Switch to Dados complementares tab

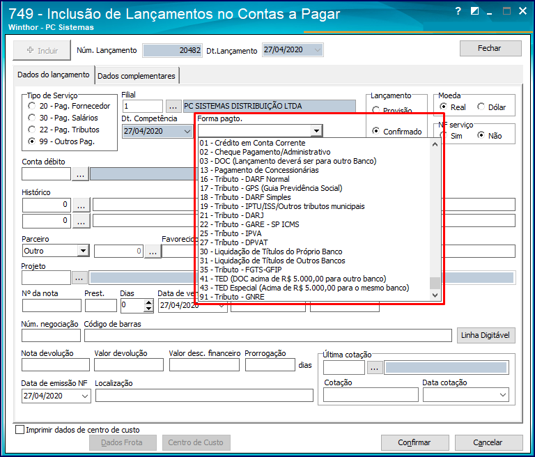(137, 76)
